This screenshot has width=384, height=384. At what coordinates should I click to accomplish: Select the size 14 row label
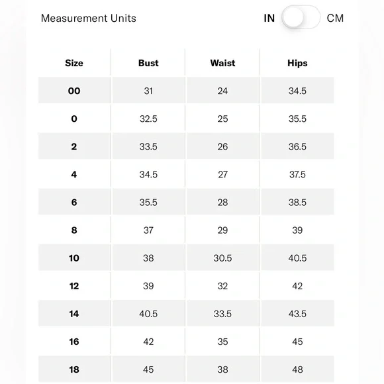tap(74, 314)
